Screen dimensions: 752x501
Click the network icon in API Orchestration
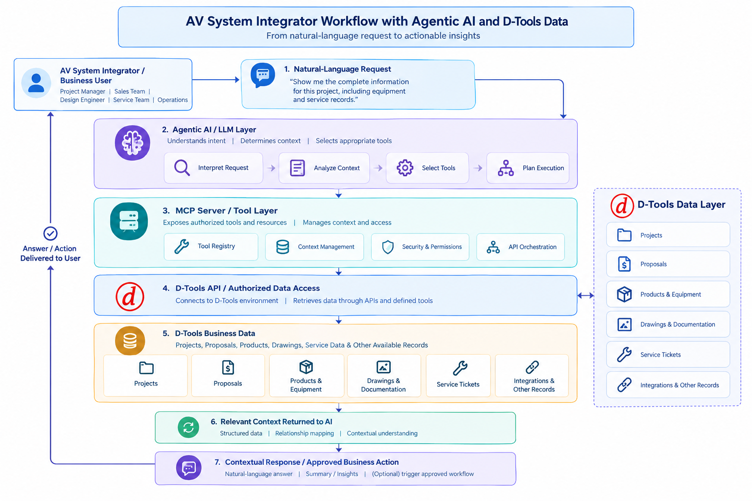tap(493, 247)
